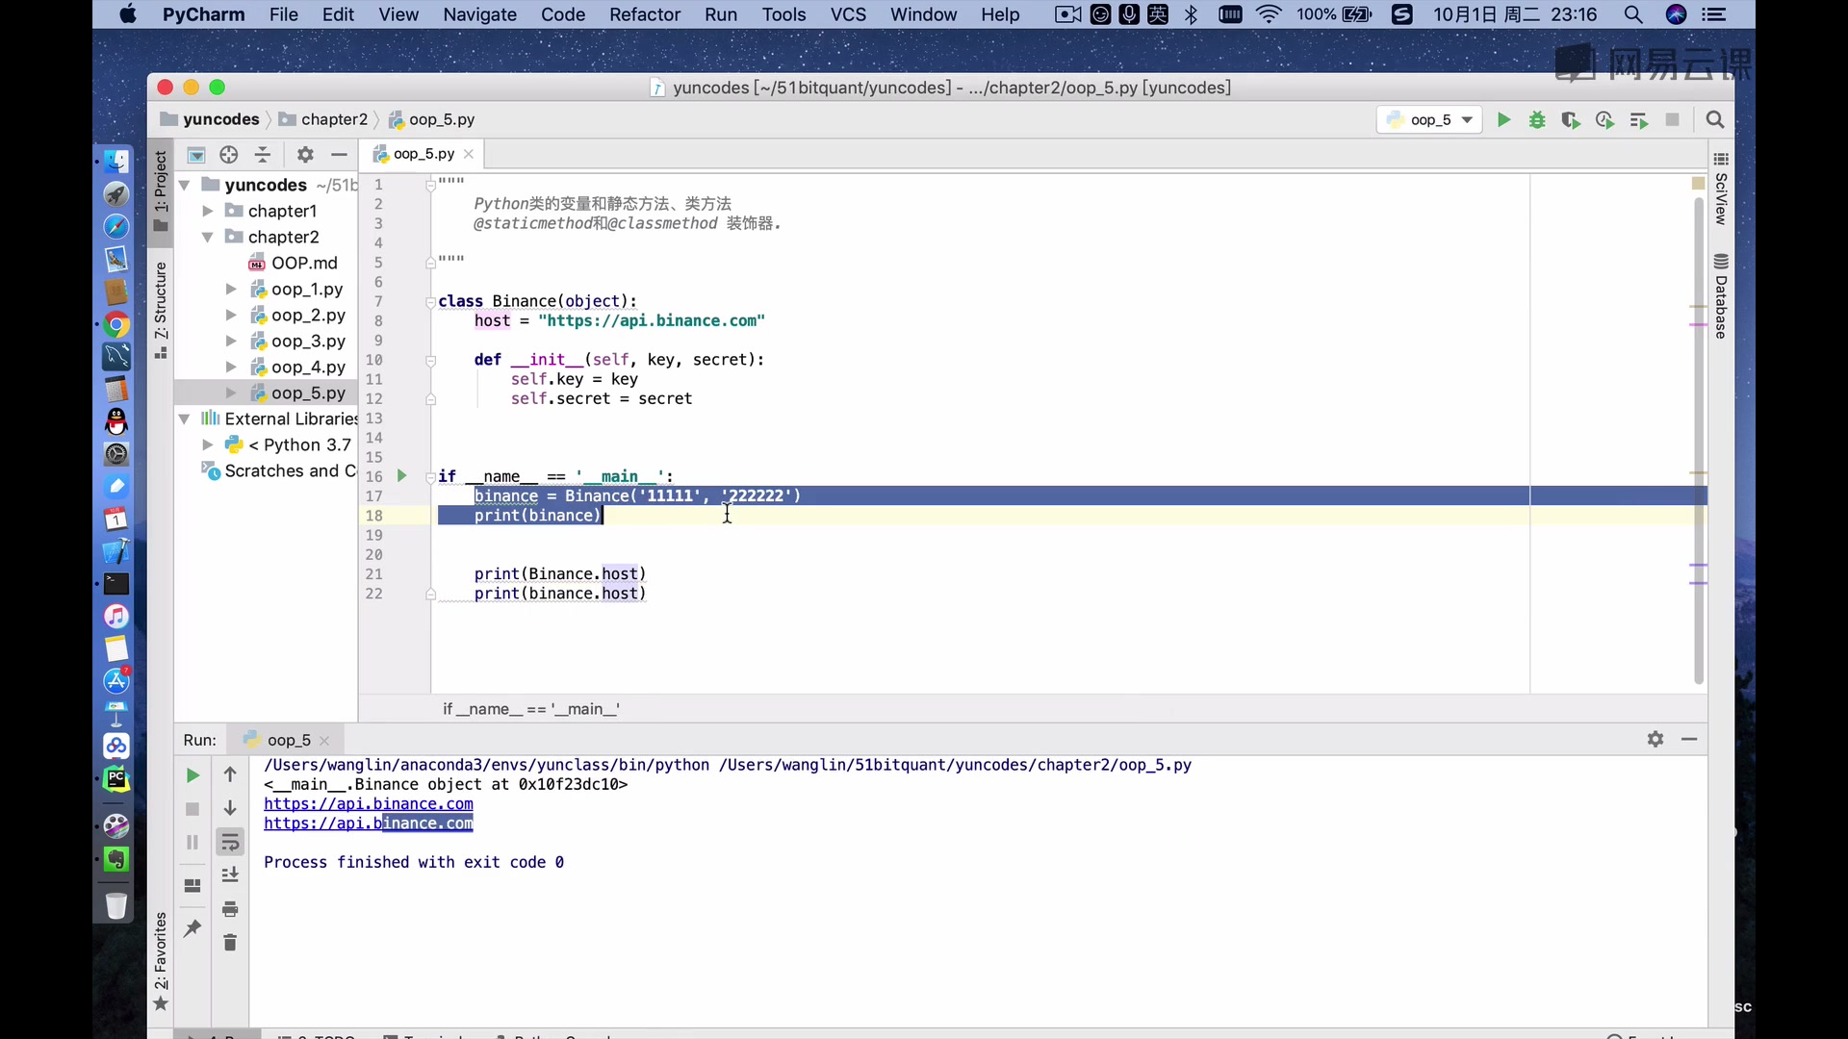Click the down stack trace arrow
The height and width of the screenshot is (1039, 1848).
click(x=230, y=808)
